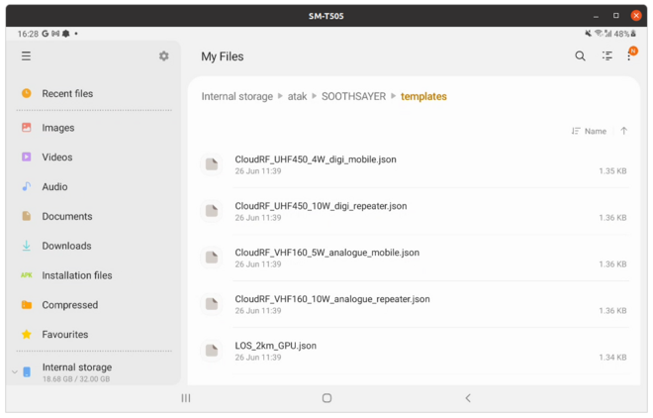Open the hamburger menu in sidebar

click(x=27, y=55)
